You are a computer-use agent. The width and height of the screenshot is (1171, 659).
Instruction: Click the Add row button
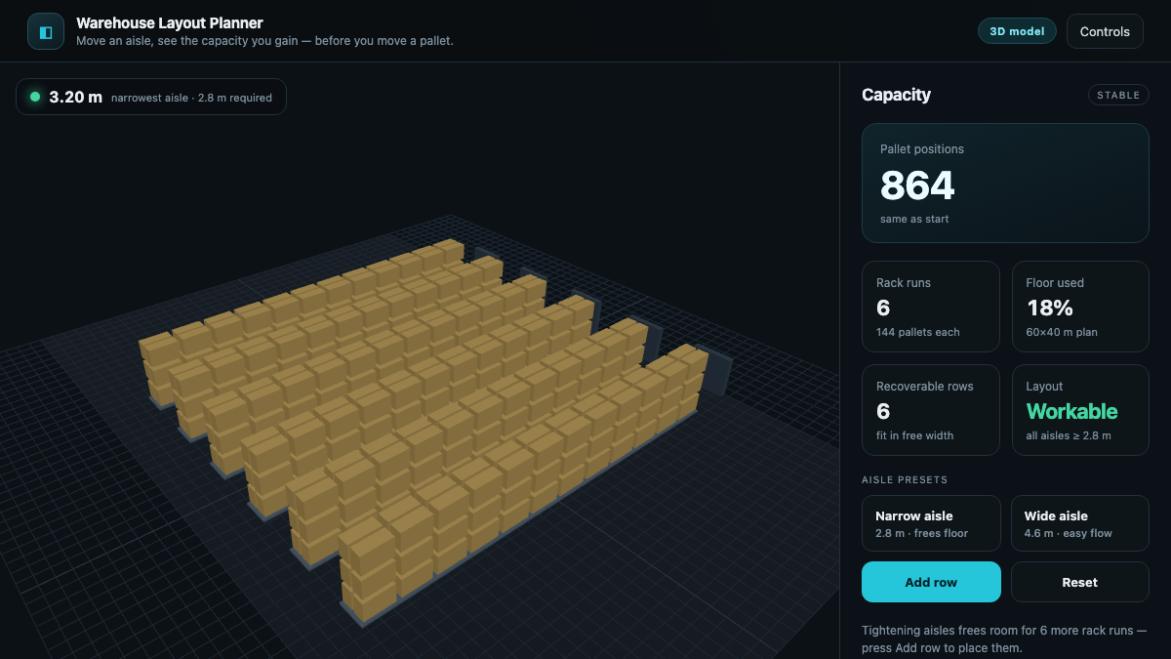coord(931,582)
